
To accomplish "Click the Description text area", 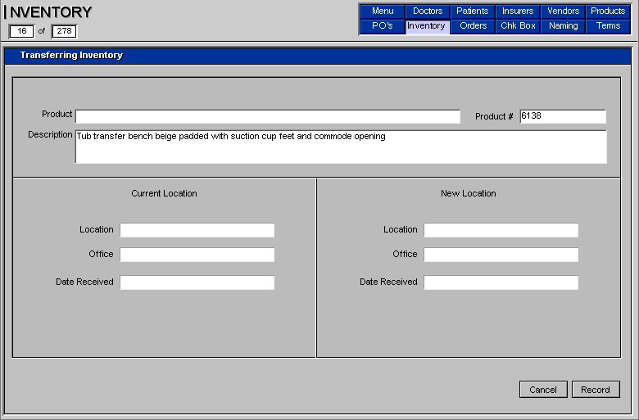I will (341, 147).
